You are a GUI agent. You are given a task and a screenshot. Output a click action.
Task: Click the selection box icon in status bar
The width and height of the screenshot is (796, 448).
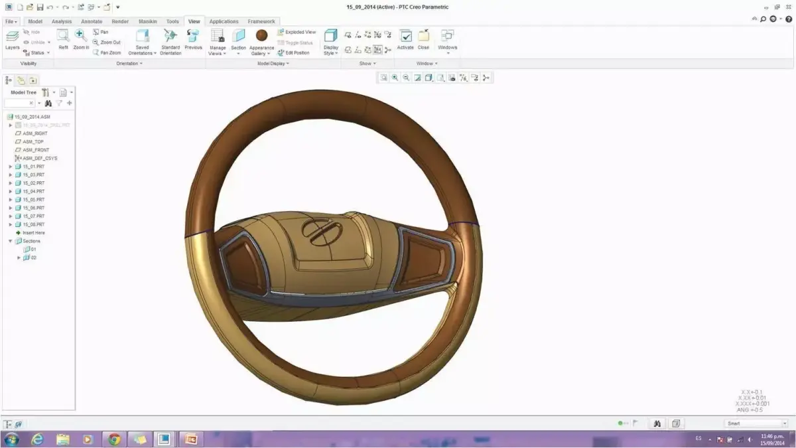coord(676,423)
